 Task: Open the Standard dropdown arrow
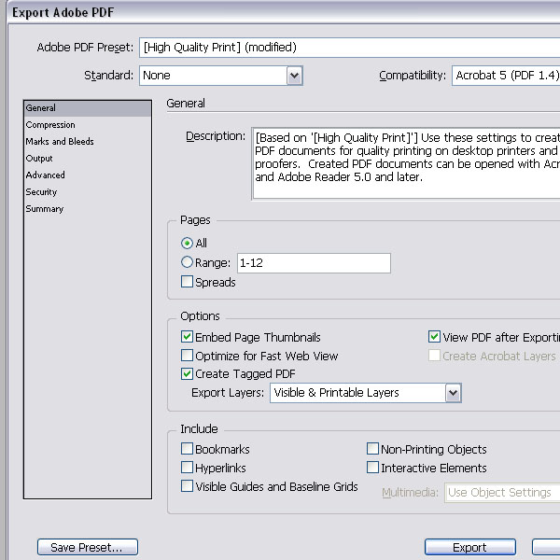tap(294, 76)
